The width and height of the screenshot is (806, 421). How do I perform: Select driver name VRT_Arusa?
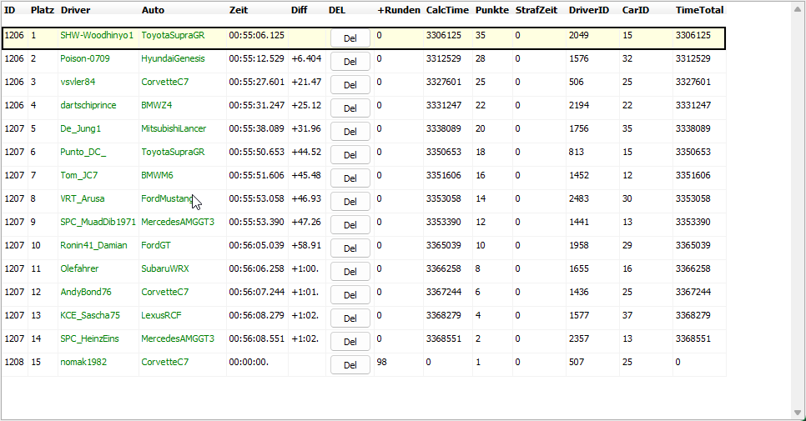click(82, 199)
